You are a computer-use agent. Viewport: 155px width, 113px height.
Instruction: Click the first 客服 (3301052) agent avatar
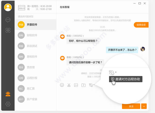62,37
